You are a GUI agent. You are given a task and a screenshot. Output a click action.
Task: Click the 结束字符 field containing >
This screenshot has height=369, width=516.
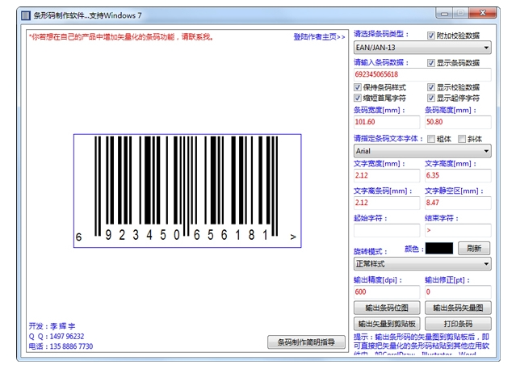click(x=458, y=230)
